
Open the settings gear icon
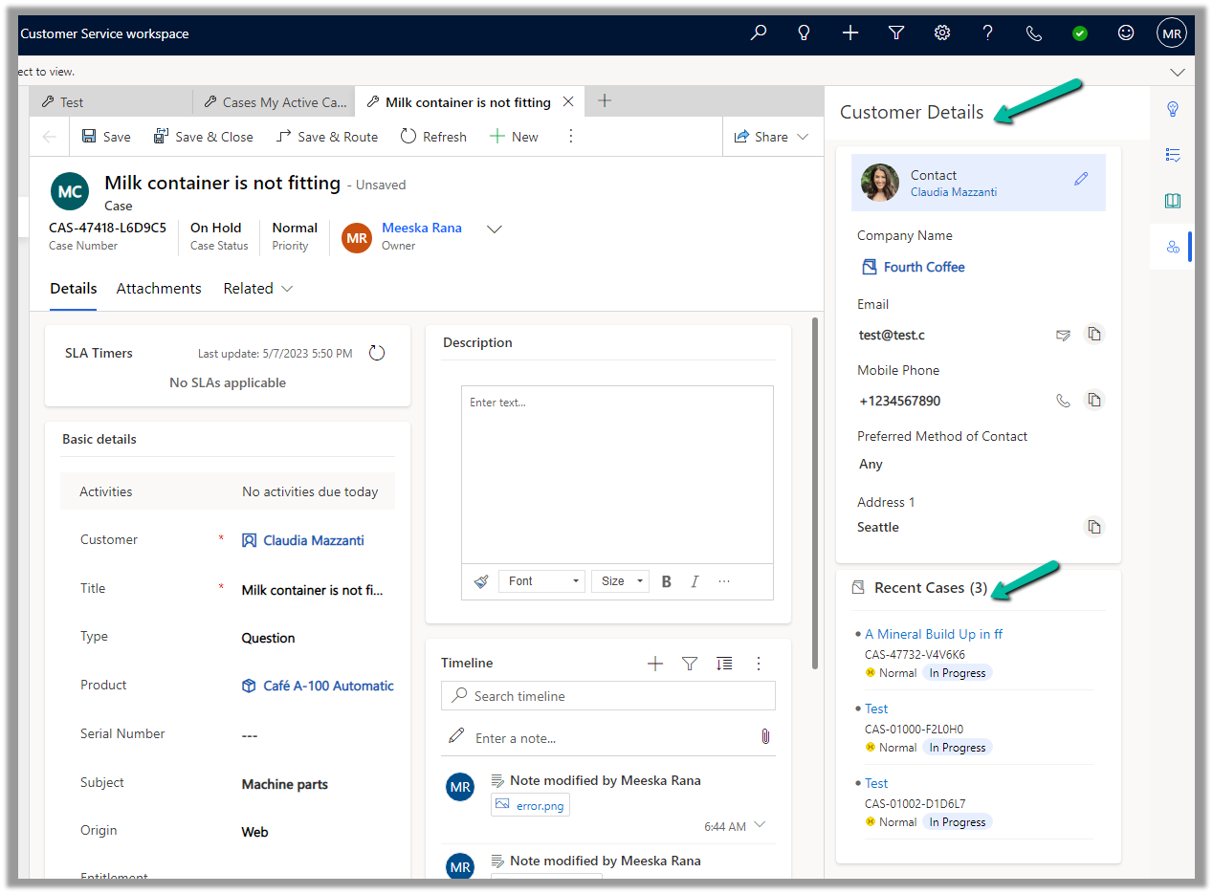(x=942, y=33)
